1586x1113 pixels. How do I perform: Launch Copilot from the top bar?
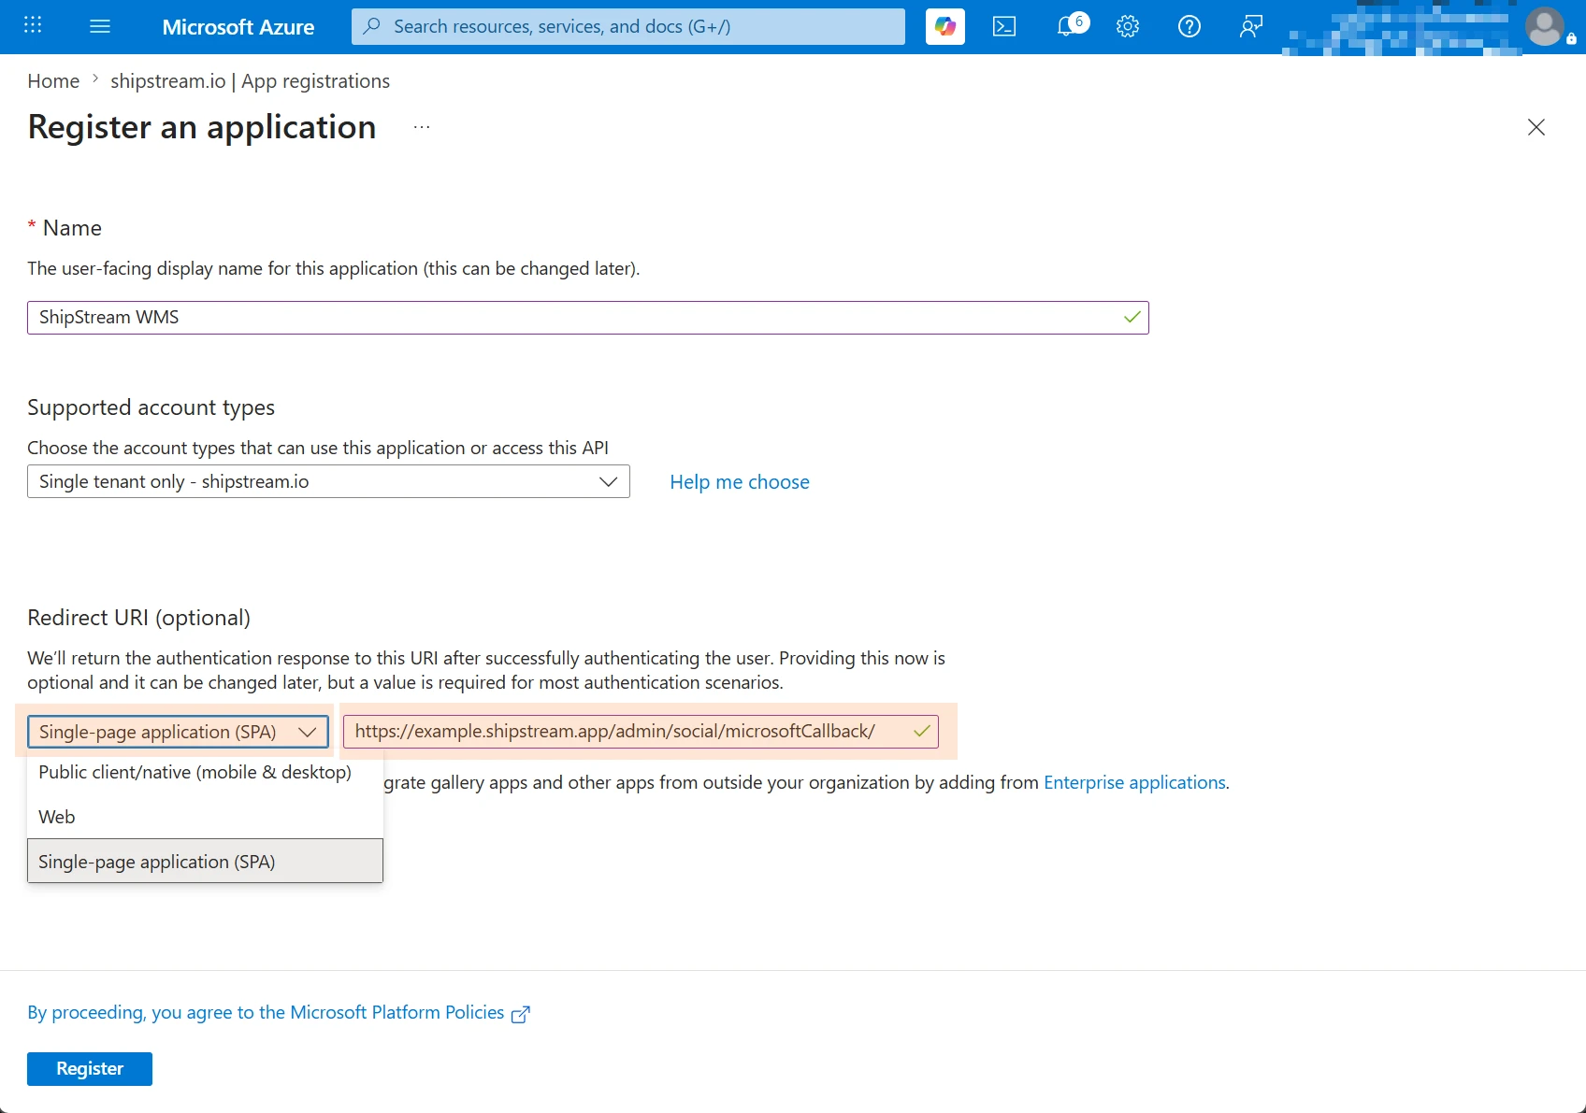click(944, 26)
